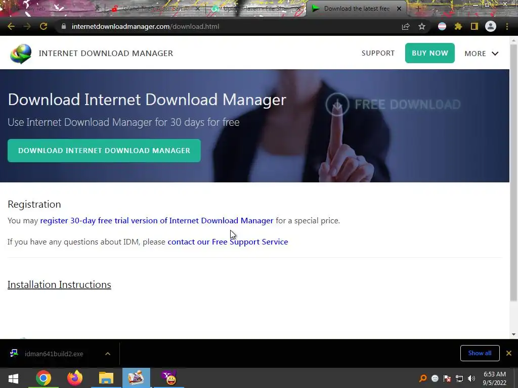This screenshot has width=518, height=388.
Task: Toggle the browser side panel icon
Action: [474, 26]
